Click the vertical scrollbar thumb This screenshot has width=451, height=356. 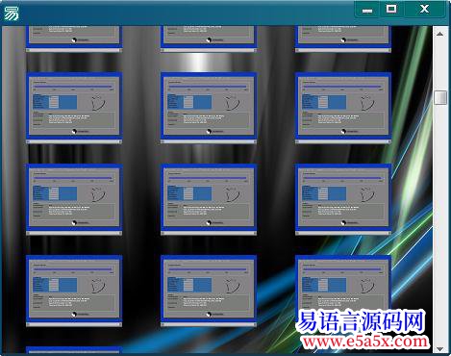440,97
